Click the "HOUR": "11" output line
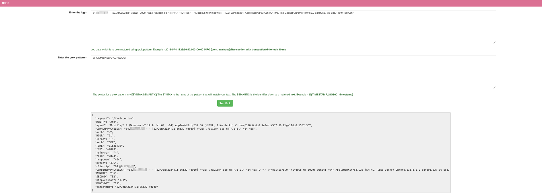542x196 pixels. click(105, 136)
